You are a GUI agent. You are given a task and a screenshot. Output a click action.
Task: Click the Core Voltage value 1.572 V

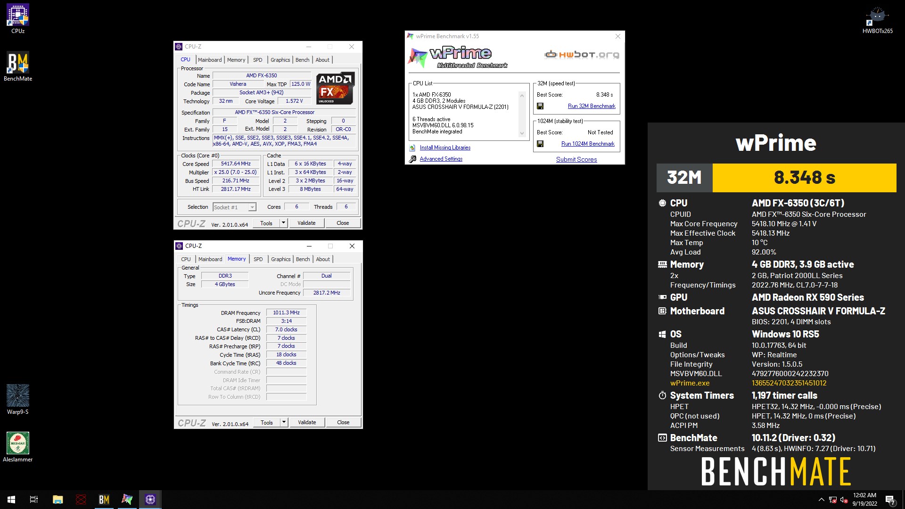click(x=294, y=101)
